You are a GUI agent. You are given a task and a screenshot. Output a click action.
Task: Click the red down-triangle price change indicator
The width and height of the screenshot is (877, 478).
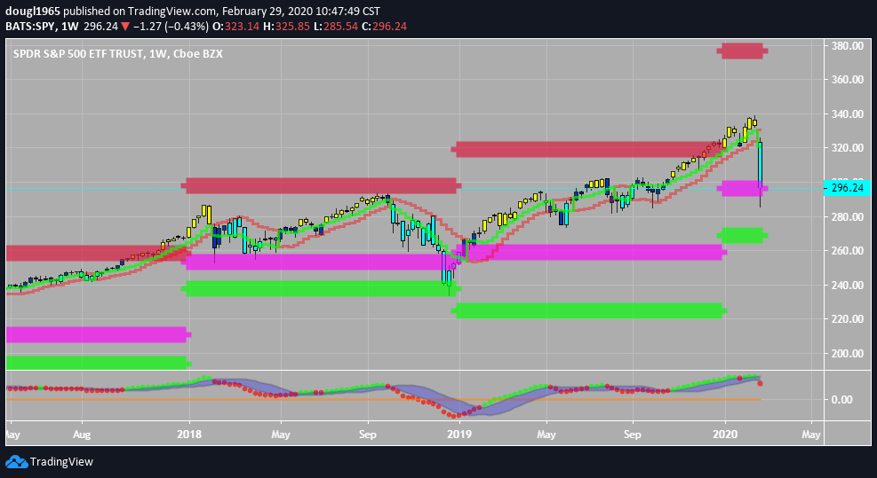click(x=125, y=27)
